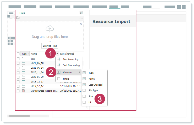Open the Name column header dropdown arrow
The height and width of the screenshot is (125, 194).
click(57, 54)
